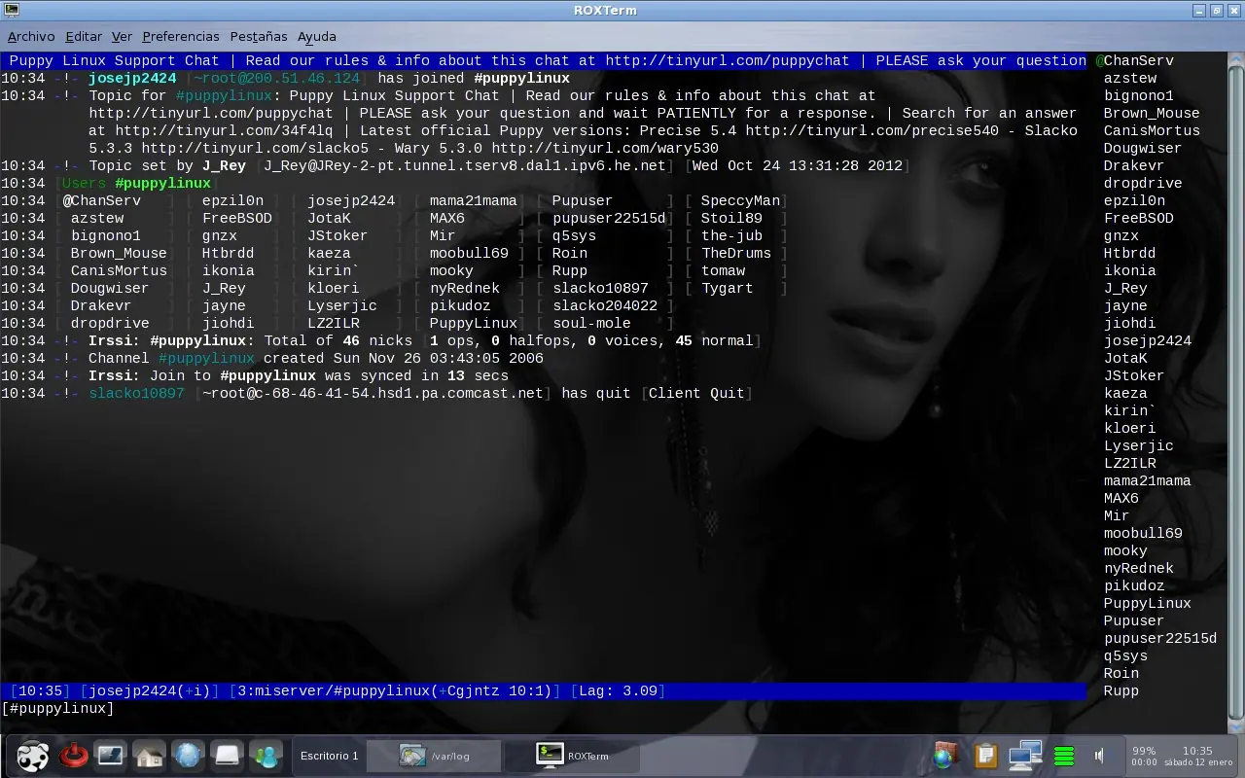
Task: Select Rupp in the right nick list
Action: [1121, 690]
